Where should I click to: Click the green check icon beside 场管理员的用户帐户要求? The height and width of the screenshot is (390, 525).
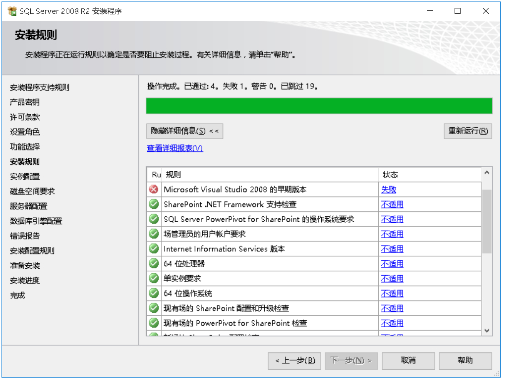(x=154, y=234)
